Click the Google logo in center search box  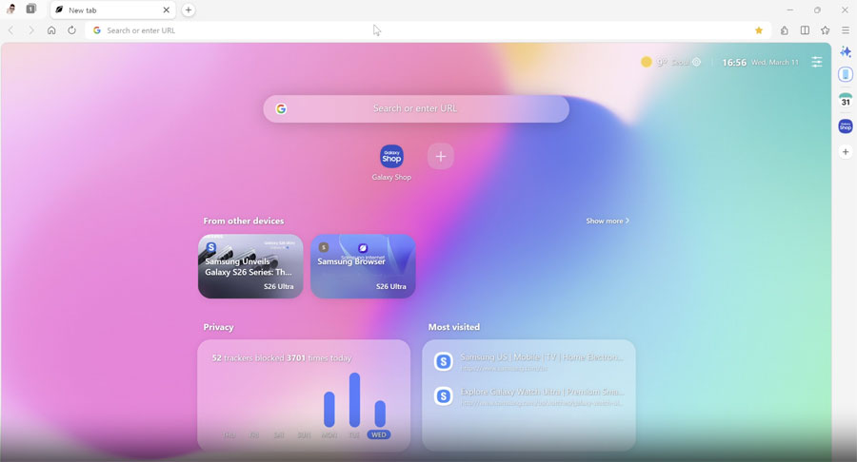coord(281,108)
